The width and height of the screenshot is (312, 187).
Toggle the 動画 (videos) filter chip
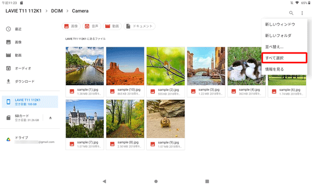point(112,26)
